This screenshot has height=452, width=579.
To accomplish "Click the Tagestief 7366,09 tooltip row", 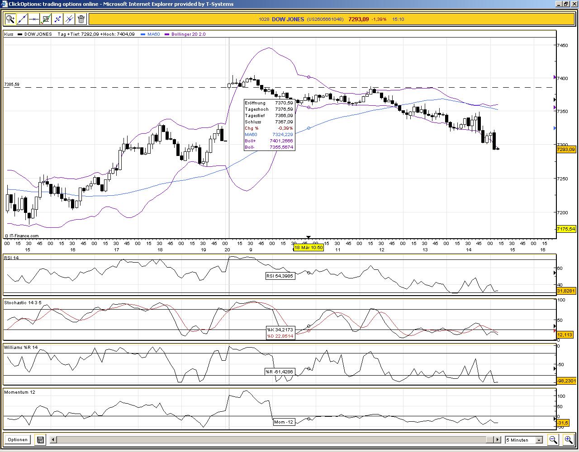I will click(x=269, y=116).
